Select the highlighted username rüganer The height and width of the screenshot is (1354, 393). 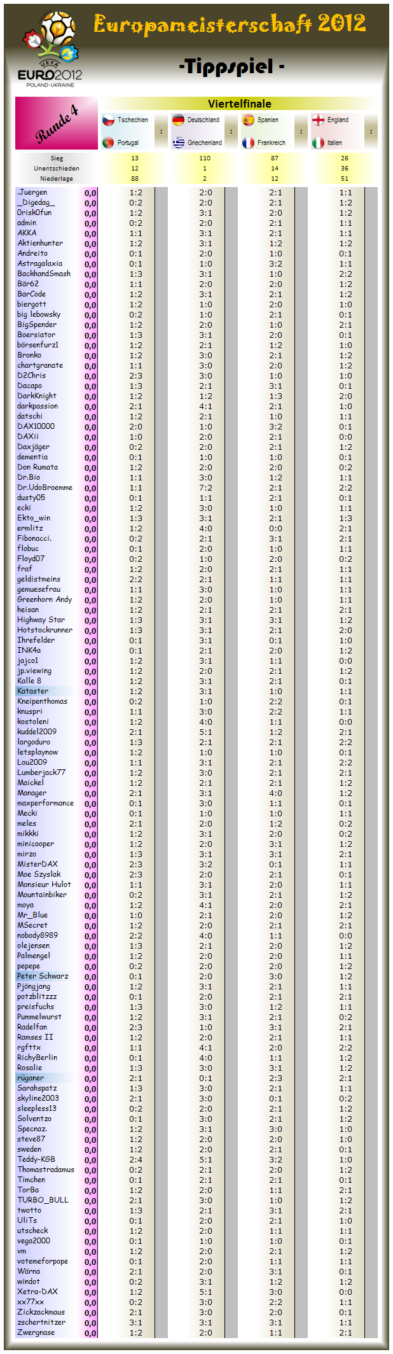click(x=31, y=1078)
